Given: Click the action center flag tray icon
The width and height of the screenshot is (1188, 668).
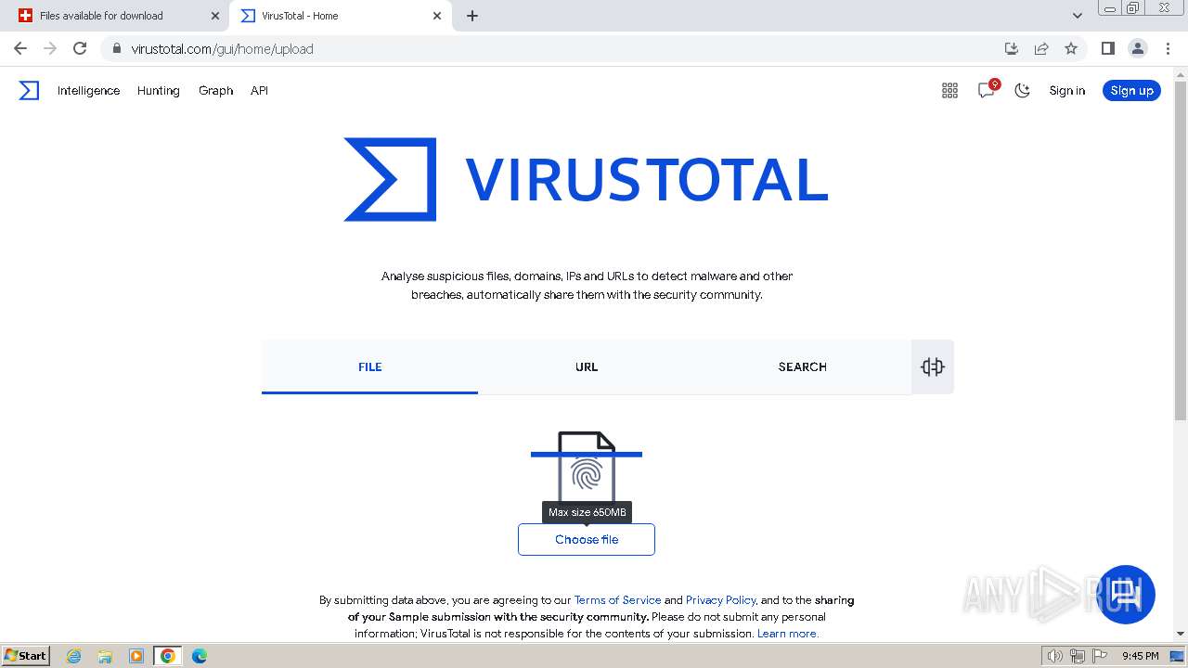Looking at the screenshot, I should (1099, 656).
